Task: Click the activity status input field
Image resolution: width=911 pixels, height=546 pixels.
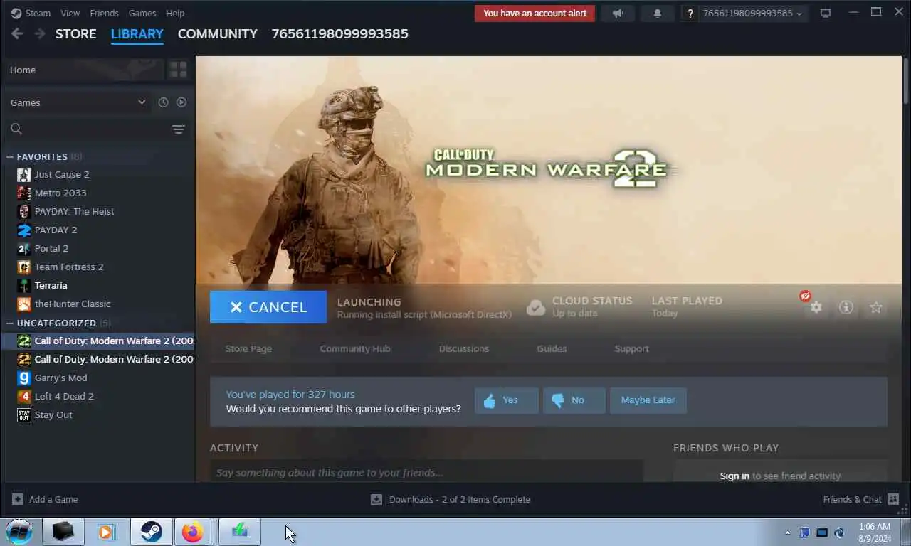Action: 426,472
